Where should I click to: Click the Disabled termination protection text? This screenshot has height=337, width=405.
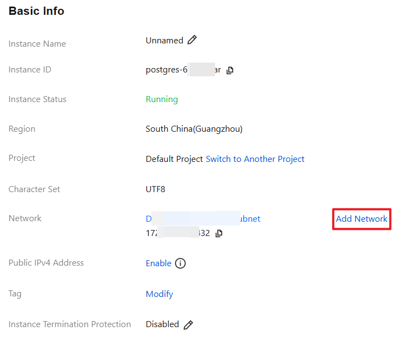click(x=162, y=324)
